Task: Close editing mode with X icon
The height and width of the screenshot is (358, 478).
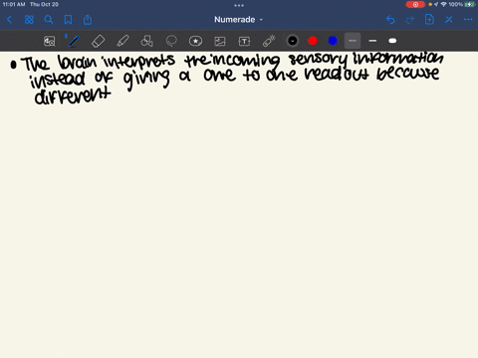Action: pyautogui.click(x=449, y=20)
